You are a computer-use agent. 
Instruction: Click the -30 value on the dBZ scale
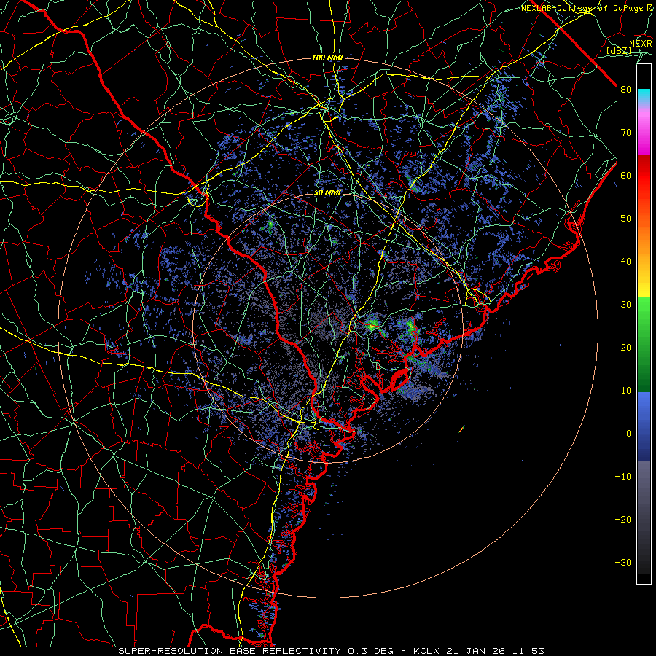coord(623,562)
